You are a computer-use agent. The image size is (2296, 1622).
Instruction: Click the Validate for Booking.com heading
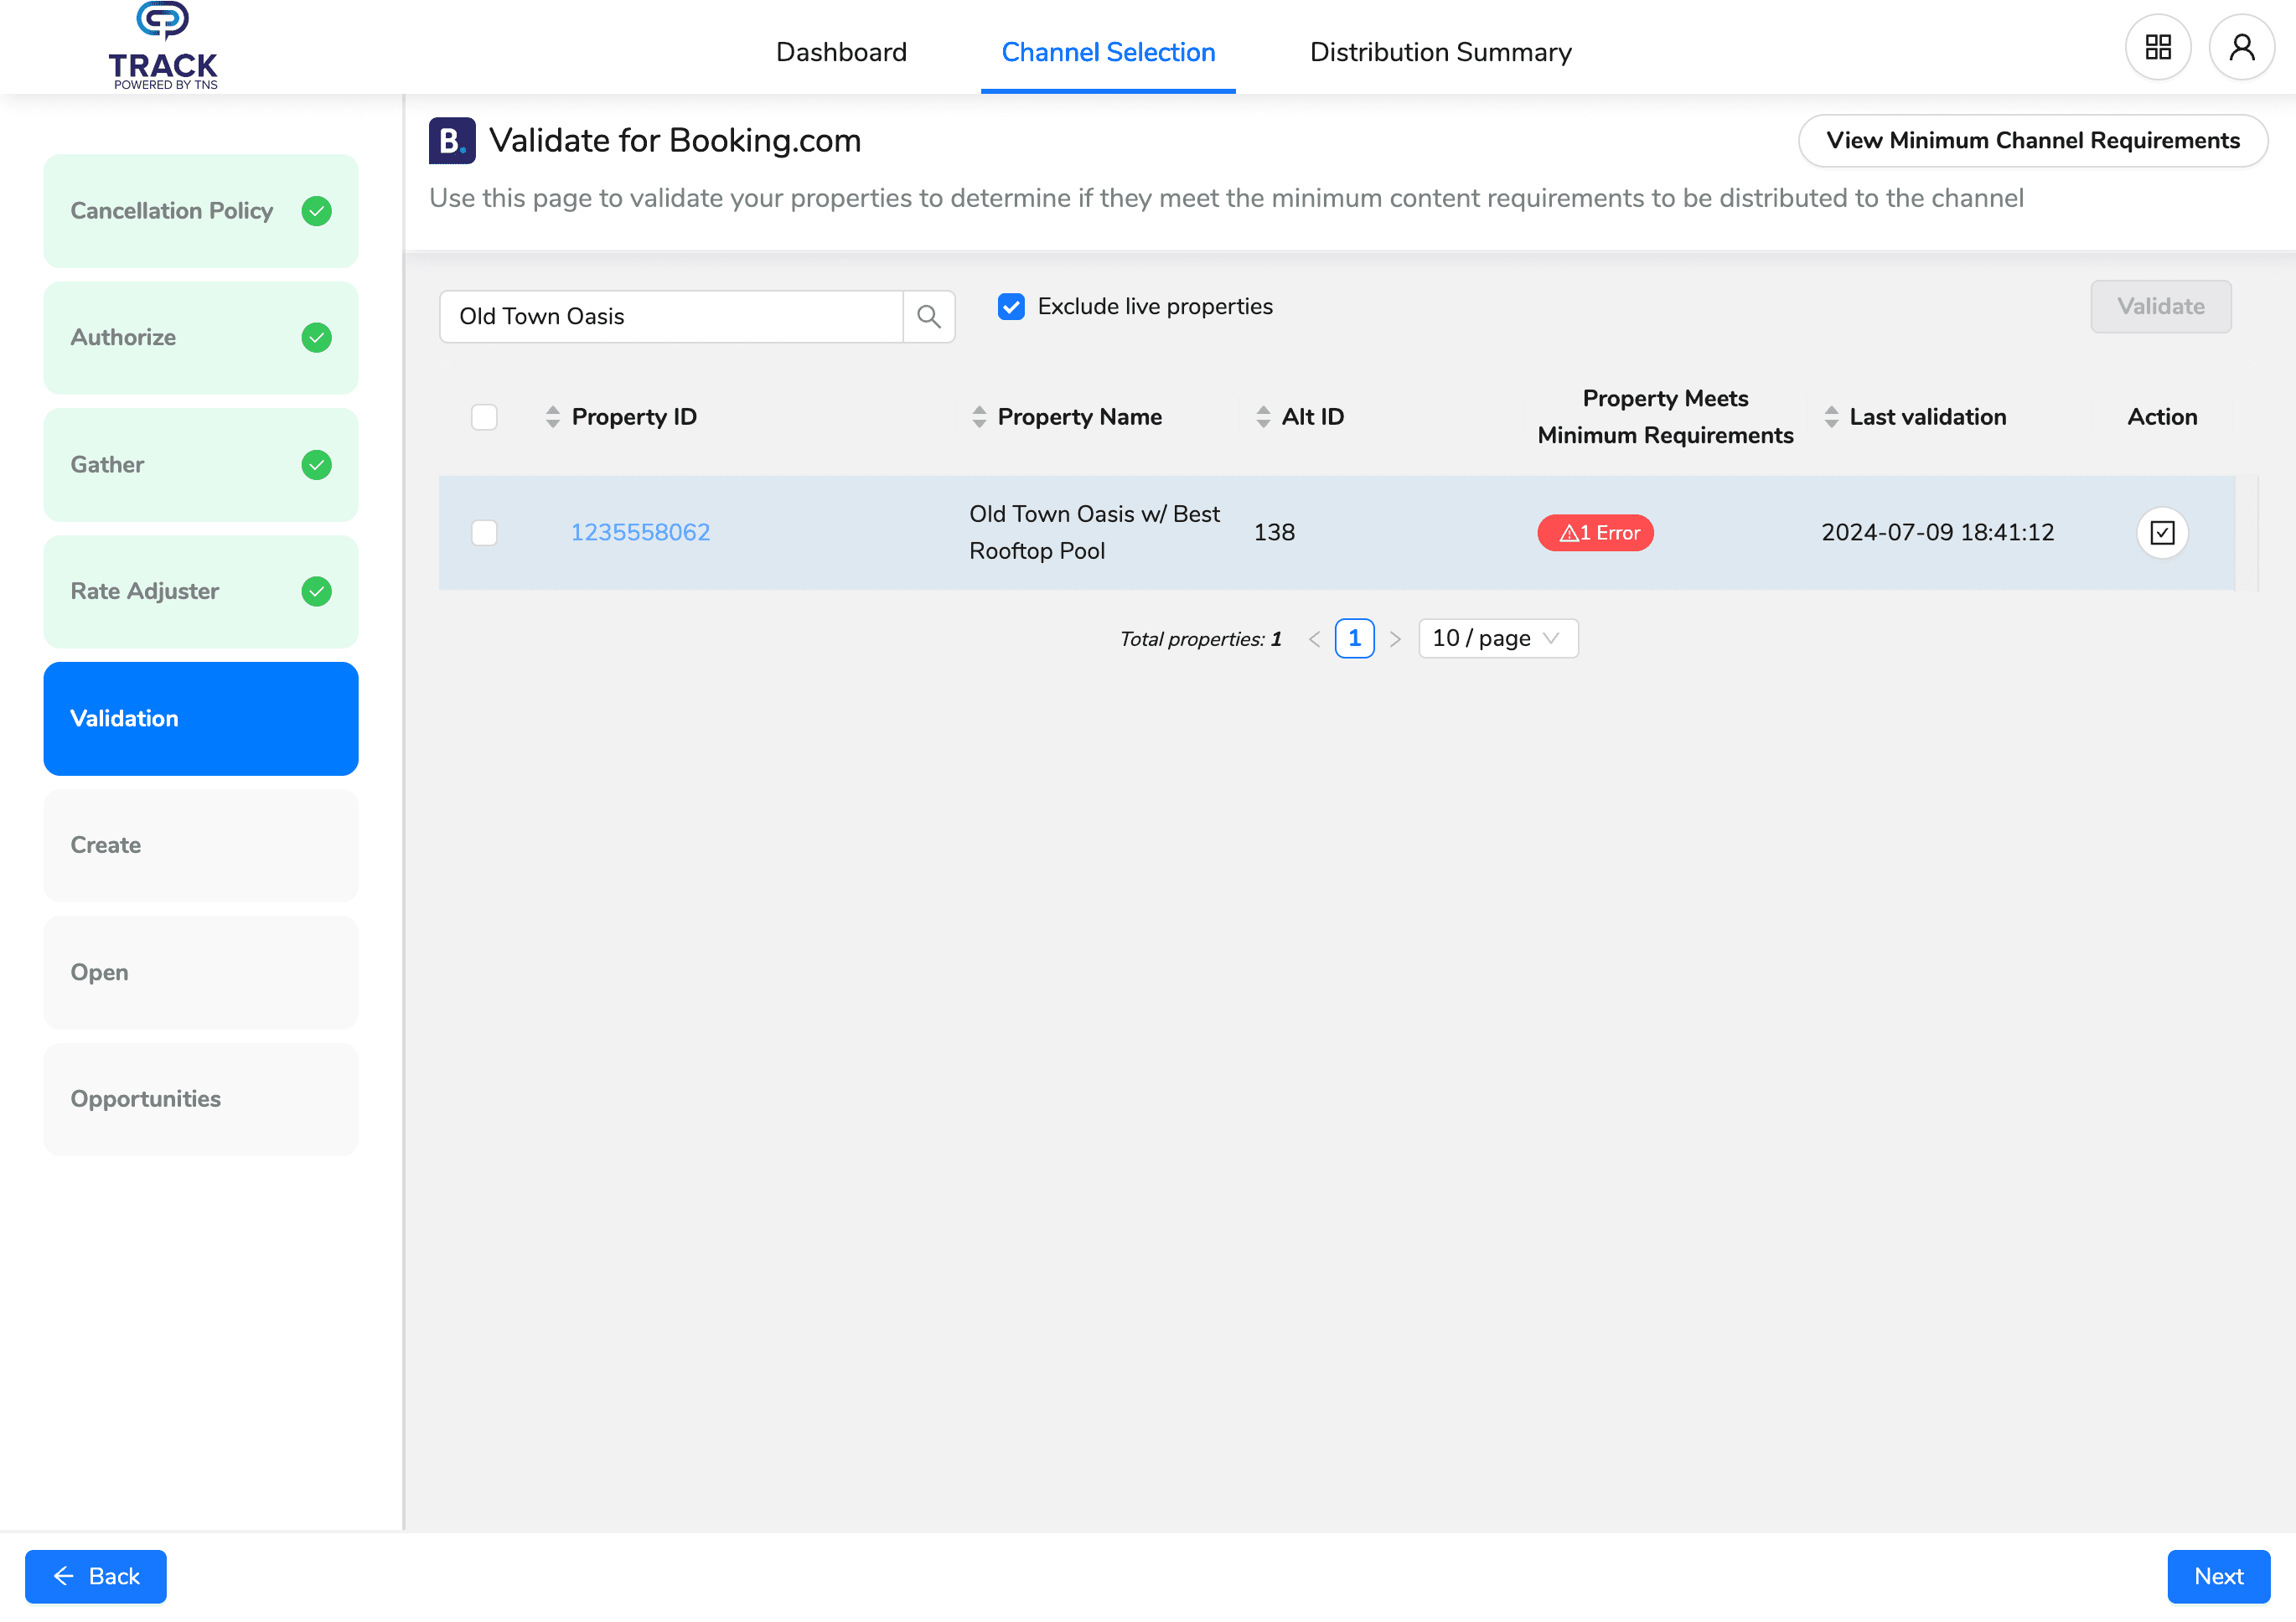coord(675,141)
